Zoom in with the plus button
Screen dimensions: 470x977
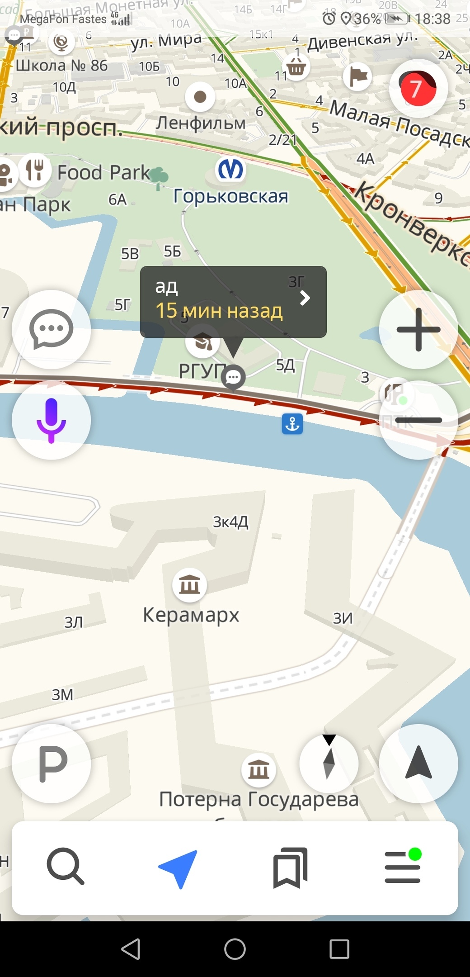[x=418, y=329]
